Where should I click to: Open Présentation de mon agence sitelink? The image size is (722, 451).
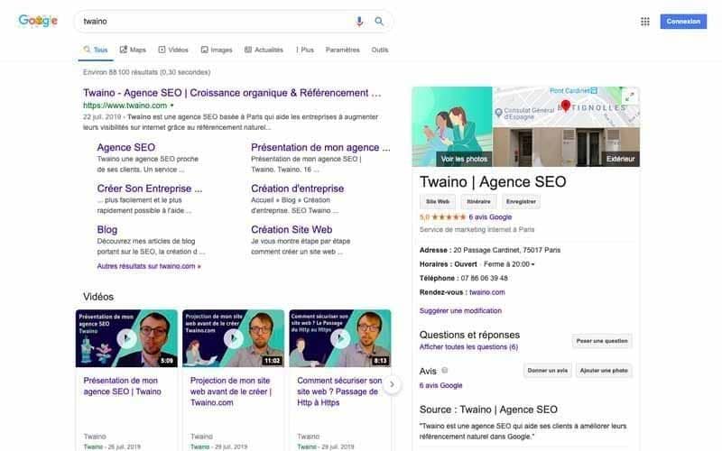click(320, 147)
